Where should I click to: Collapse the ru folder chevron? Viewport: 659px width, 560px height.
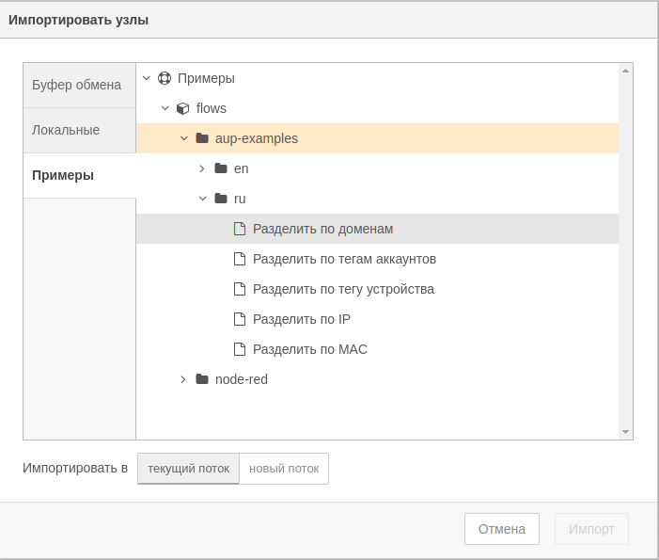tap(202, 199)
